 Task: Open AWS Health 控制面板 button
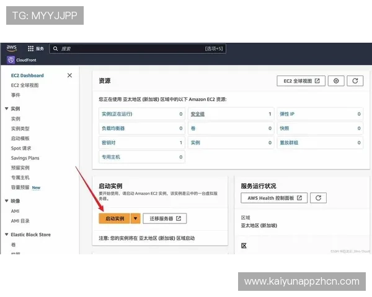274,198
